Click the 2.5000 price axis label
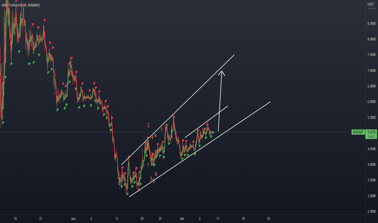Image resolution: width=378 pixels, height=223 pixels. (372, 211)
